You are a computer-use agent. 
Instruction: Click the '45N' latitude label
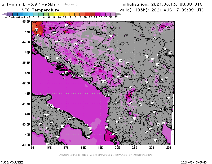tap(27, 32)
